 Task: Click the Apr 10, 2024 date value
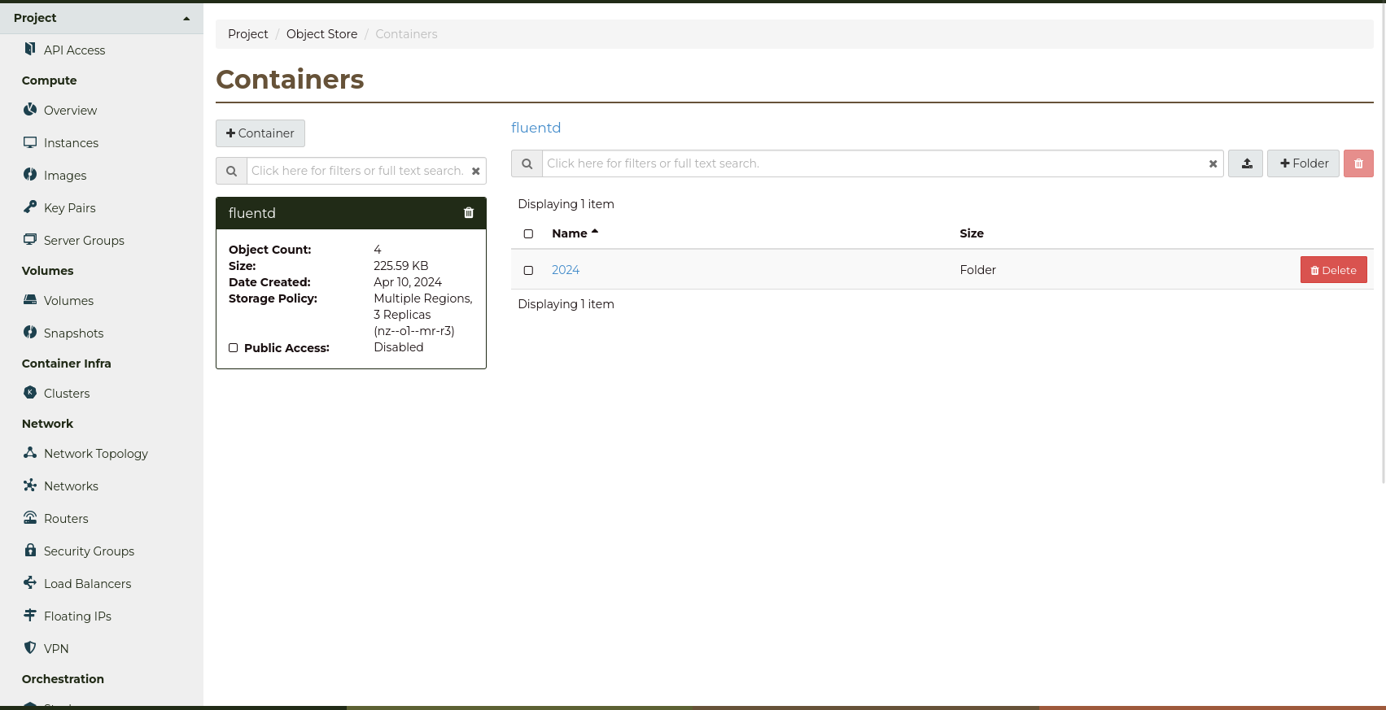click(x=408, y=282)
